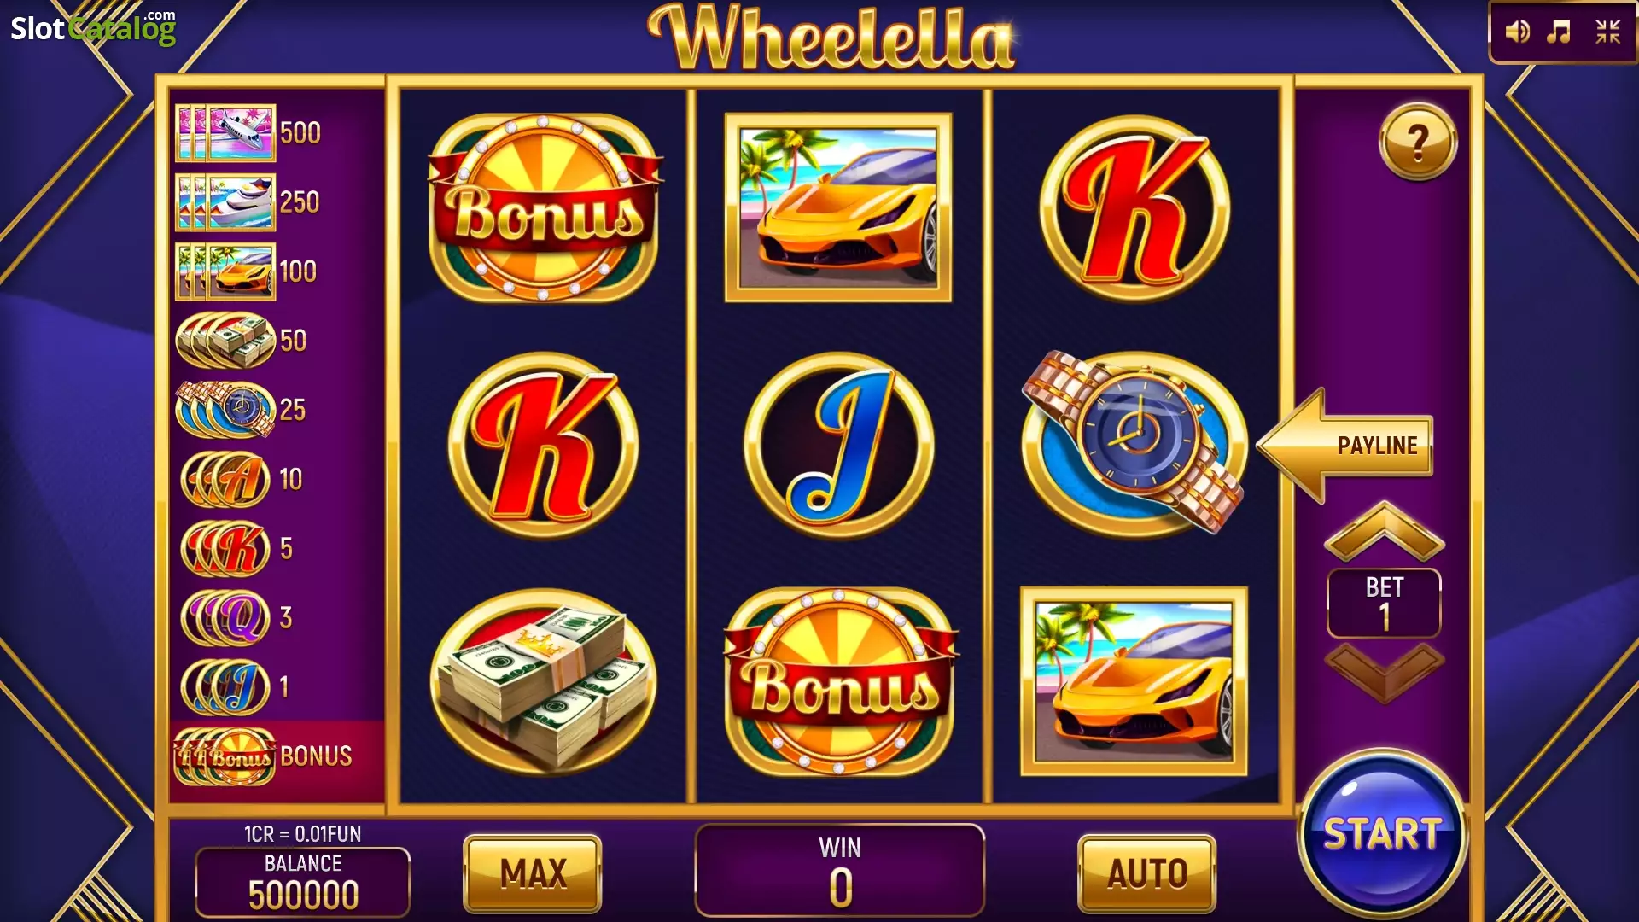Click the wristwatch symbol on third reel
Image resolution: width=1639 pixels, height=922 pixels.
[x=1134, y=443]
